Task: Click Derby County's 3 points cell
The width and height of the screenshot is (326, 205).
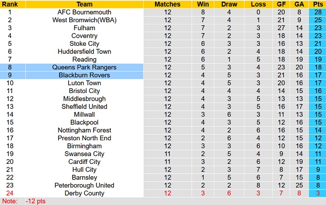Action: 317,193
